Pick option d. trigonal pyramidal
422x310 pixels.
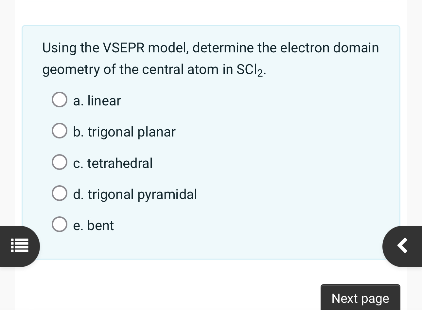coord(59,193)
